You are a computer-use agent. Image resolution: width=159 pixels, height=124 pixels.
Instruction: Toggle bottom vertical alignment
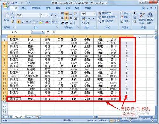pos(71,14)
